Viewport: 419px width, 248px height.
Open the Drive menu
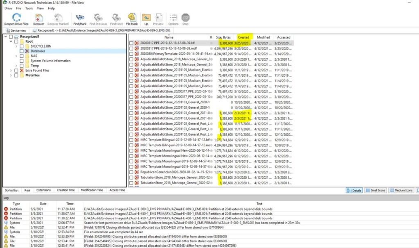[8, 8]
